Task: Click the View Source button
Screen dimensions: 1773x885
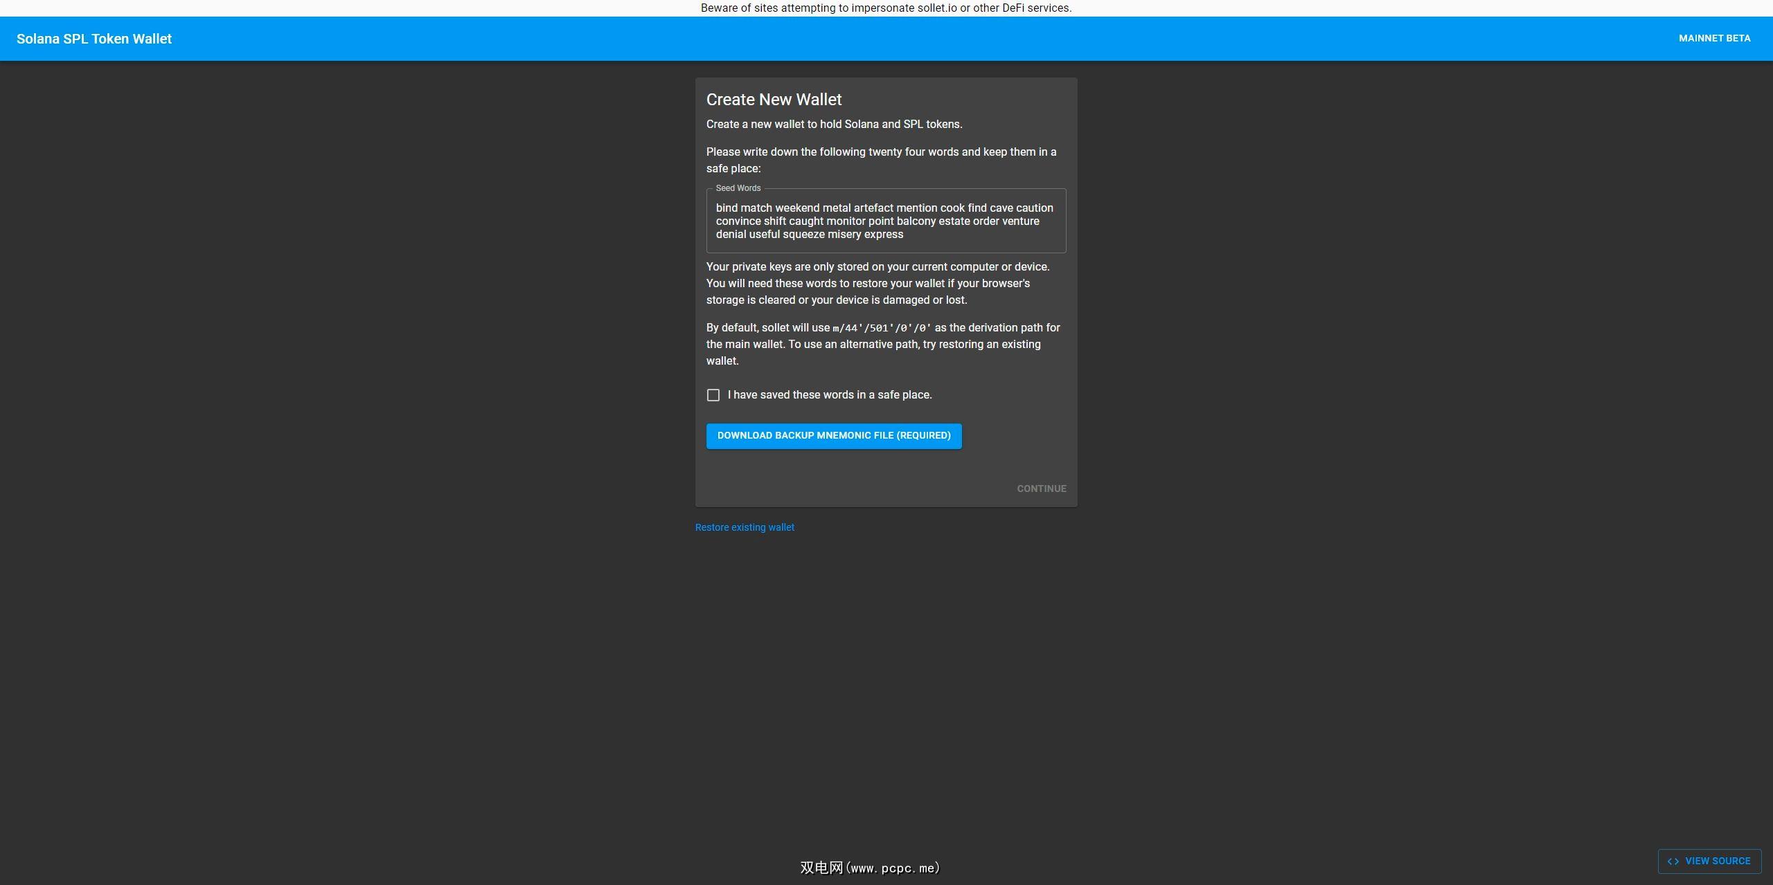Action: [x=1709, y=861]
